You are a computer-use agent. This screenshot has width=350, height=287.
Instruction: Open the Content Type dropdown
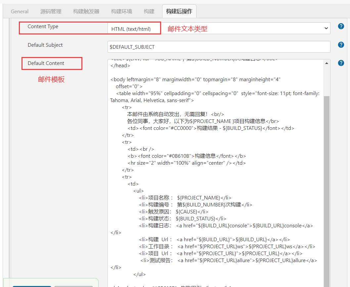coord(218,28)
